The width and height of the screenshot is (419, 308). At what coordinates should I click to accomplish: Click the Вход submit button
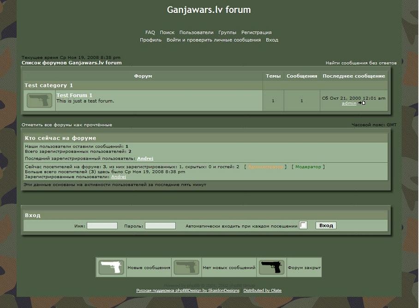(x=326, y=225)
